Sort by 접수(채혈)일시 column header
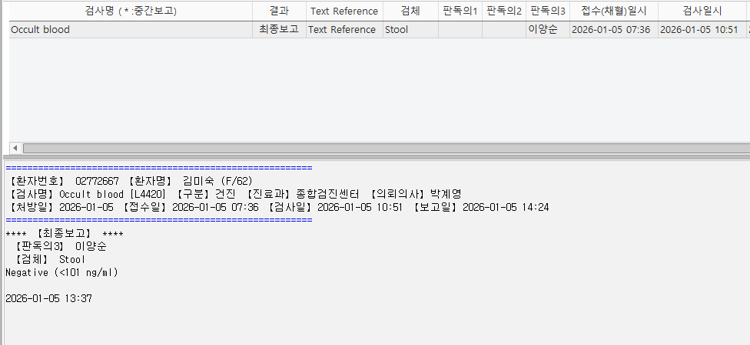 point(614,11)
